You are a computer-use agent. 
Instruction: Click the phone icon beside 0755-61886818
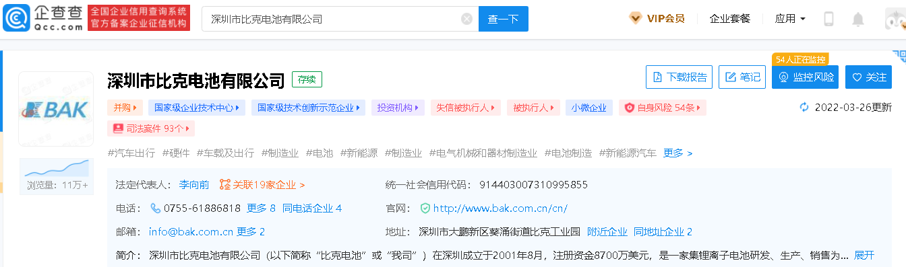coord(155,208)
